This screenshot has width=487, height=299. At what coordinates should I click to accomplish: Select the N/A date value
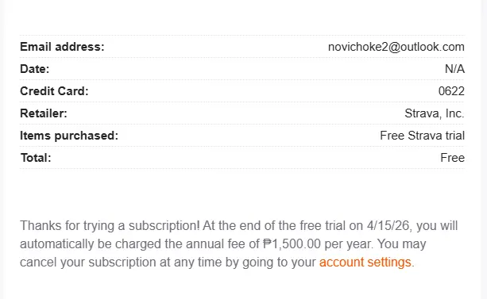pyautogui.click(x=454, y=69)
